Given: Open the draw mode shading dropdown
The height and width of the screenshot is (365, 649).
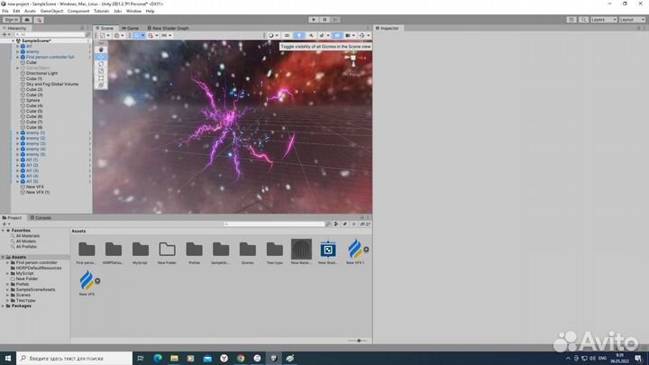Looking at the screenshot, I should (x=273, y=35).
